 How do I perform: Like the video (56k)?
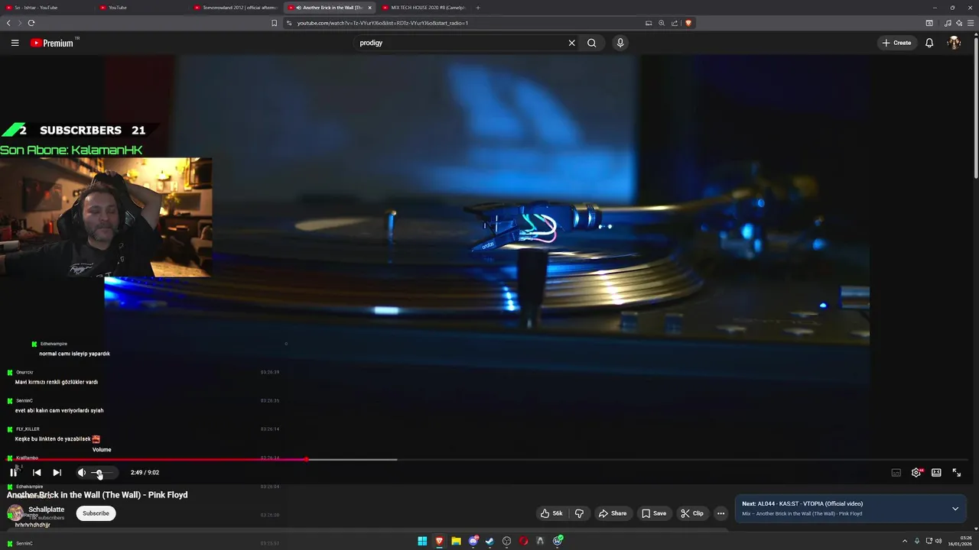(551, 513)
